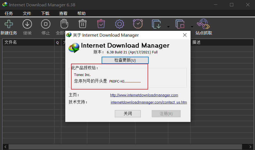Open the 帮助 menu
The height and width of the screenshot is (150, 255).
pyautogui.click(x=82, y=13)
